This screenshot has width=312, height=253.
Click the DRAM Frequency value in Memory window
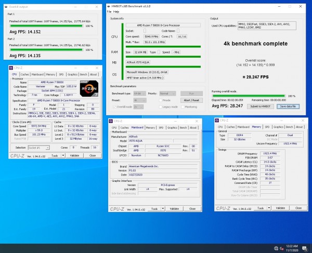click(x=270, y=153)
